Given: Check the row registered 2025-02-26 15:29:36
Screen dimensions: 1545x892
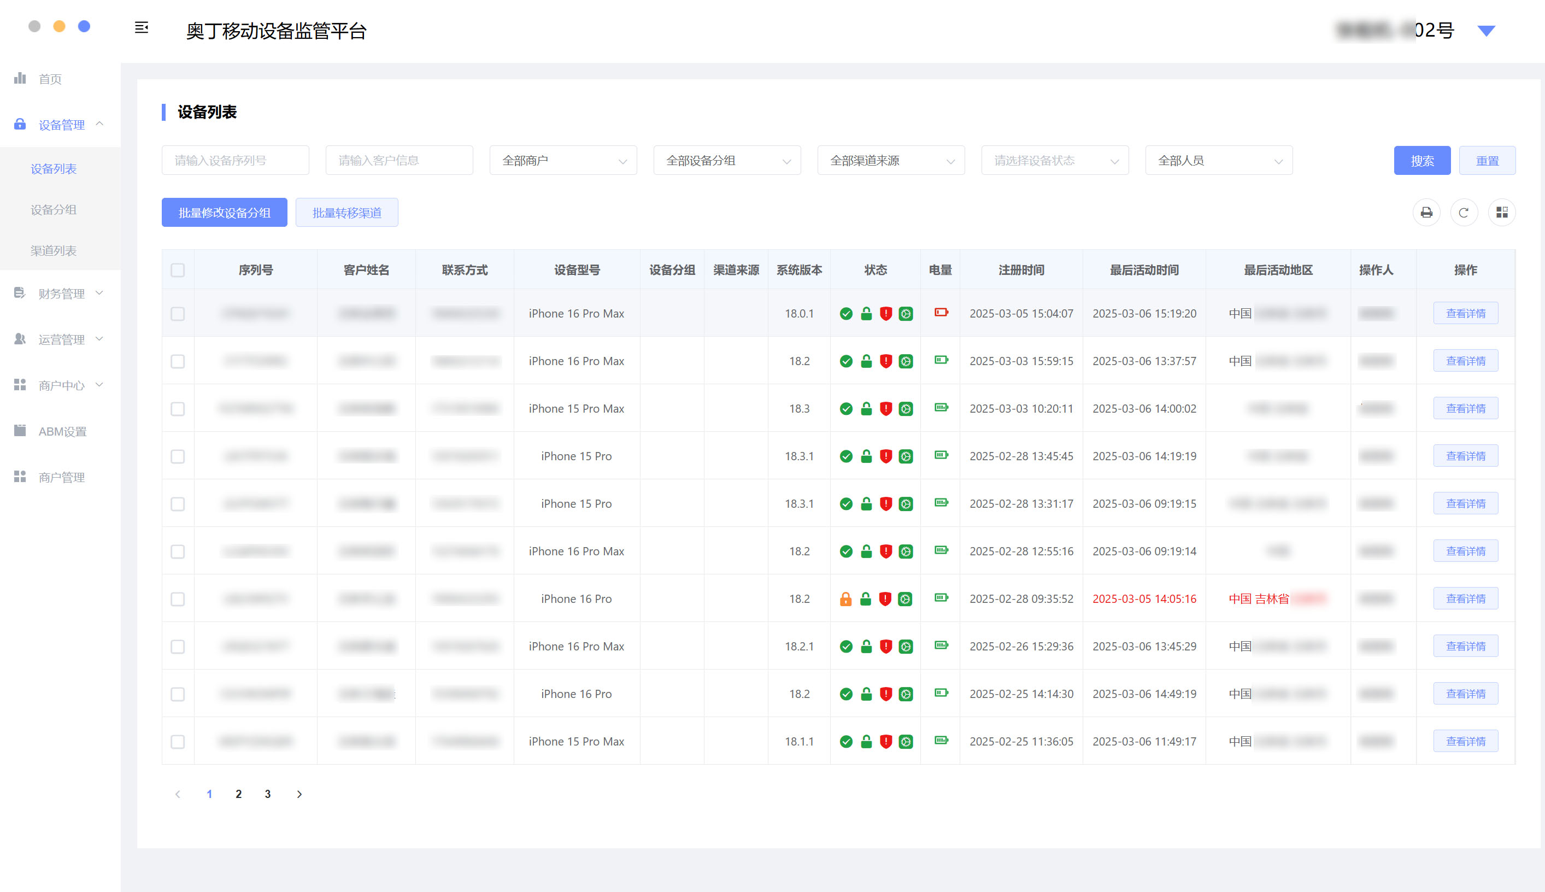Looking at the screenshot, I should (x=178, y=647).
